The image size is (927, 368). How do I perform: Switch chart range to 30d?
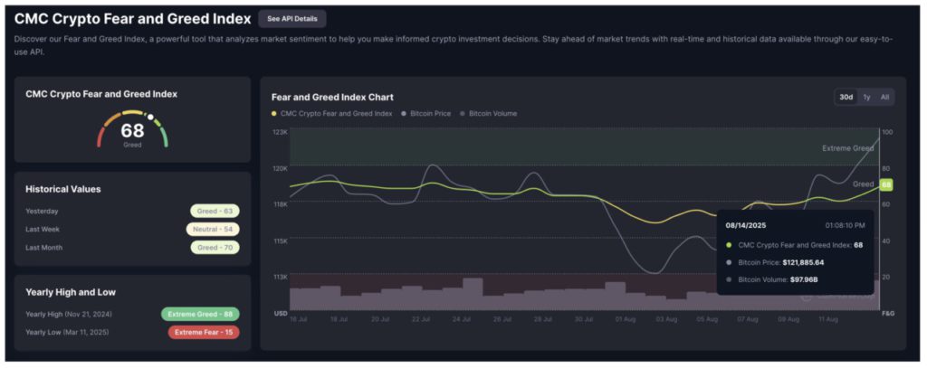click(x=846, y=97)
